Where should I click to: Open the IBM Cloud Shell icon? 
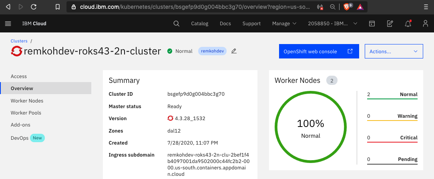coord(372,24)
